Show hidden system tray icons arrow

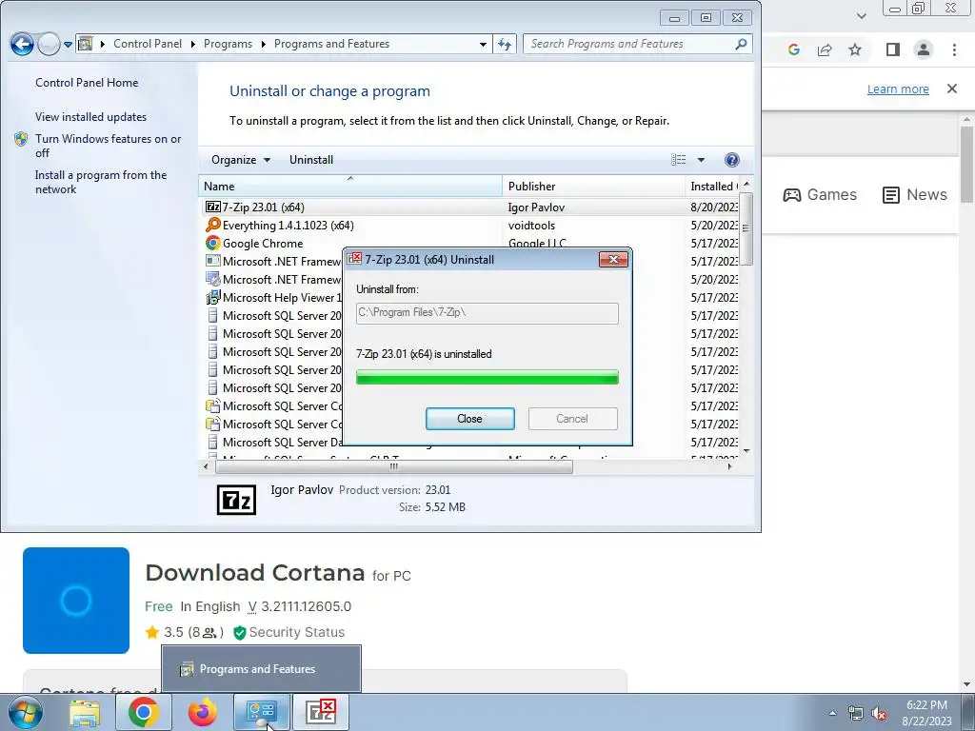[x=832, y=713]
